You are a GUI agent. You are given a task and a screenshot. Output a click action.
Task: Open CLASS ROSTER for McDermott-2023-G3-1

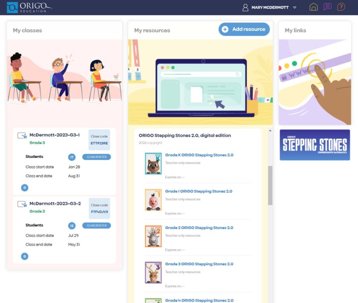click(x=97, y=157)
